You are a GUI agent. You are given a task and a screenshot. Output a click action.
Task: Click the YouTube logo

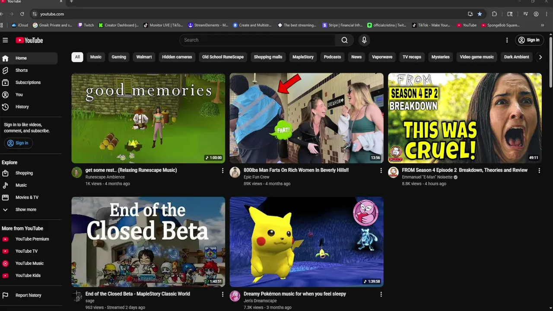29,40
